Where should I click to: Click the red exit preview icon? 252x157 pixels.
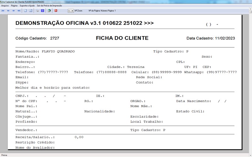click(x=56, y=11)
